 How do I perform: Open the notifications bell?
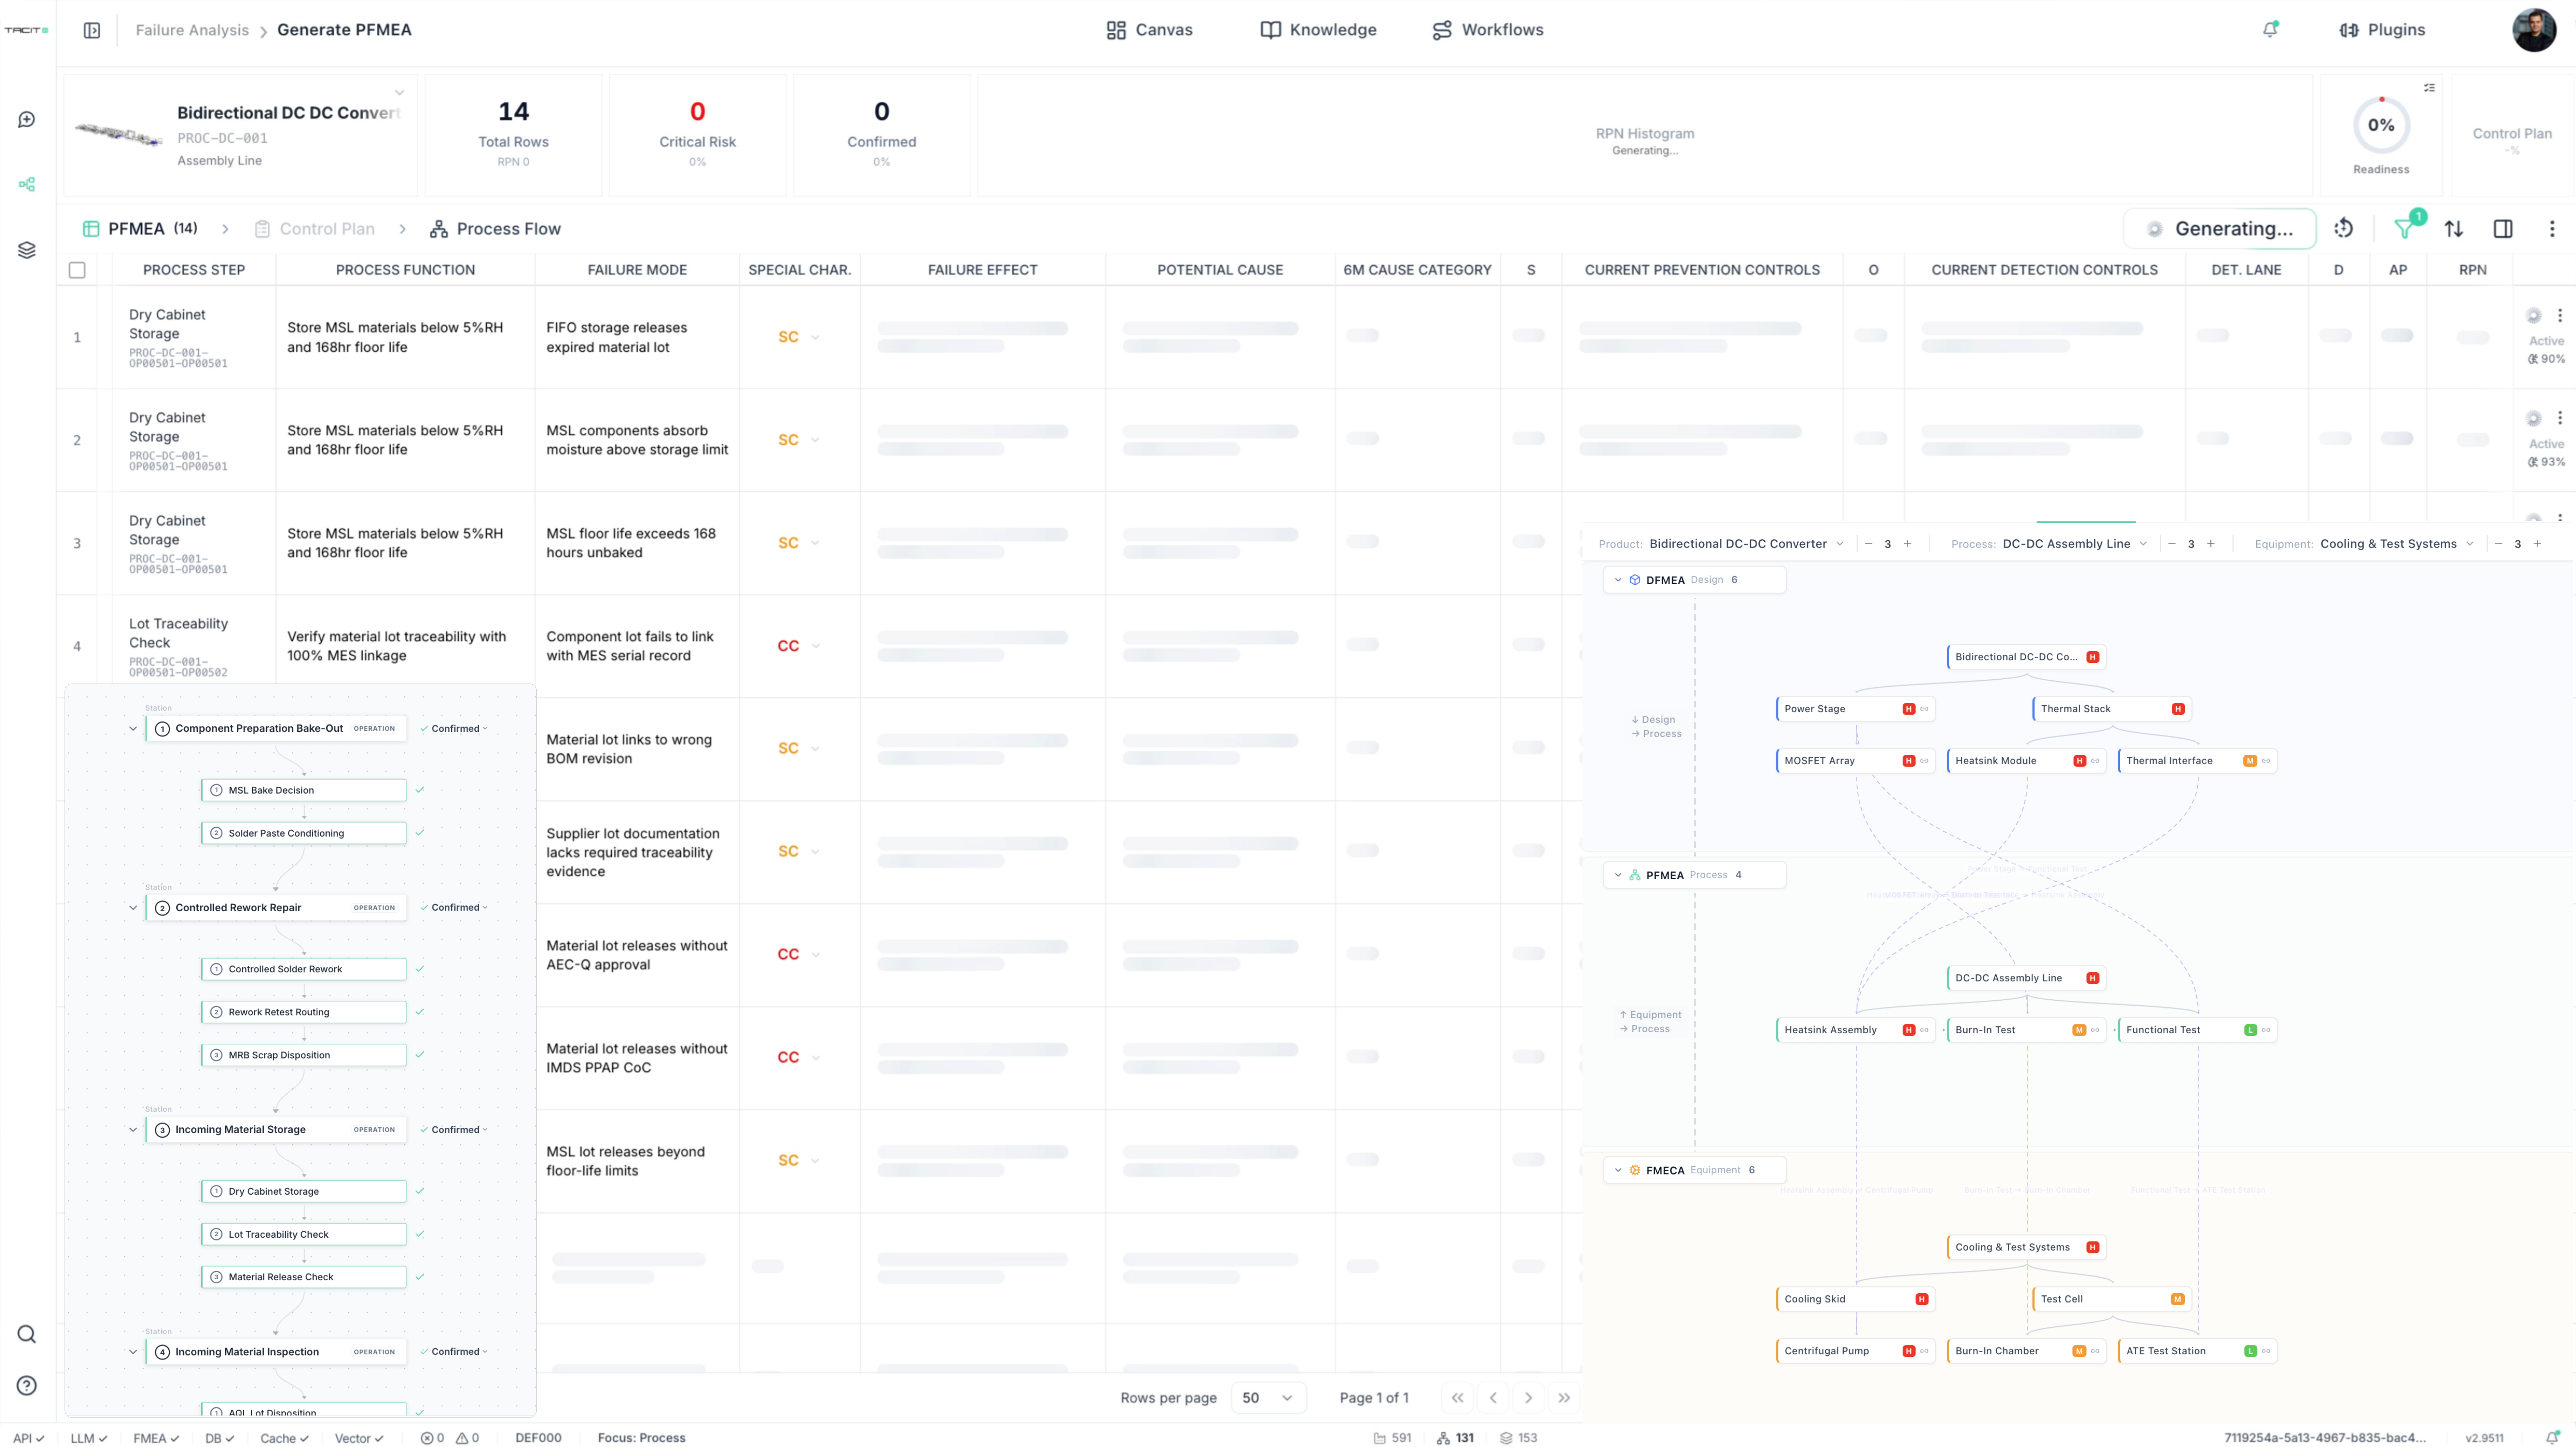tap(2270, 30)
